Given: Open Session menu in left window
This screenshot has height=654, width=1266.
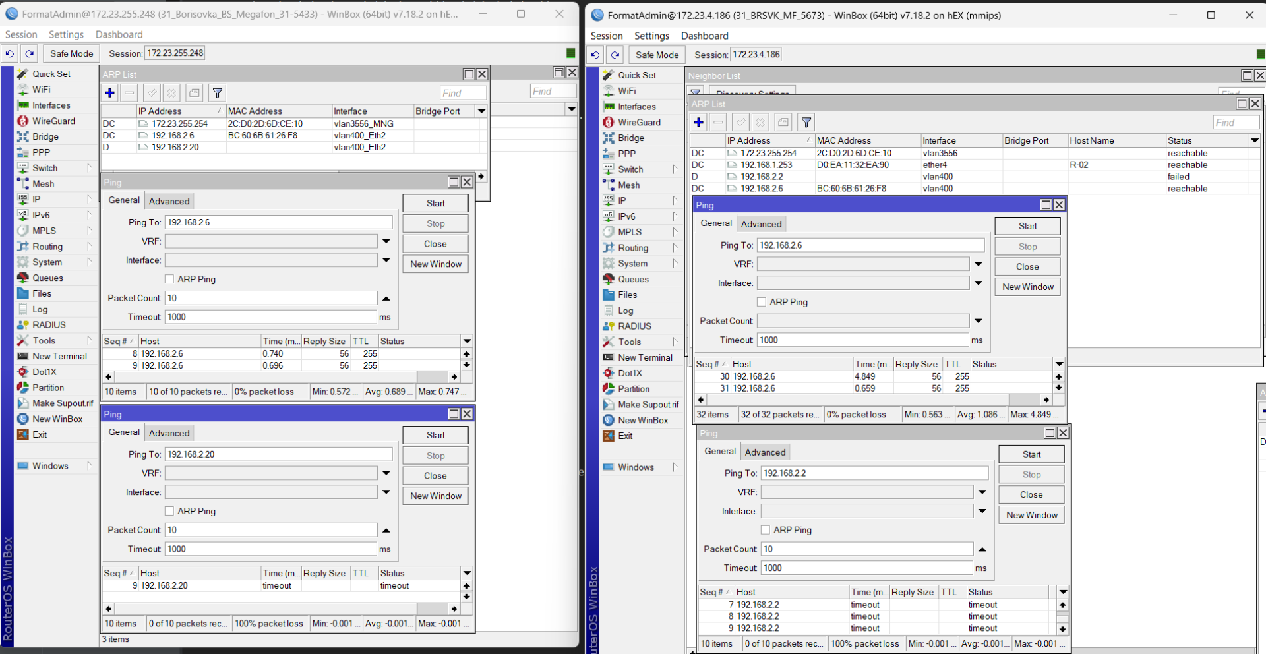Looking at the screenshot, I should point(21,34).
